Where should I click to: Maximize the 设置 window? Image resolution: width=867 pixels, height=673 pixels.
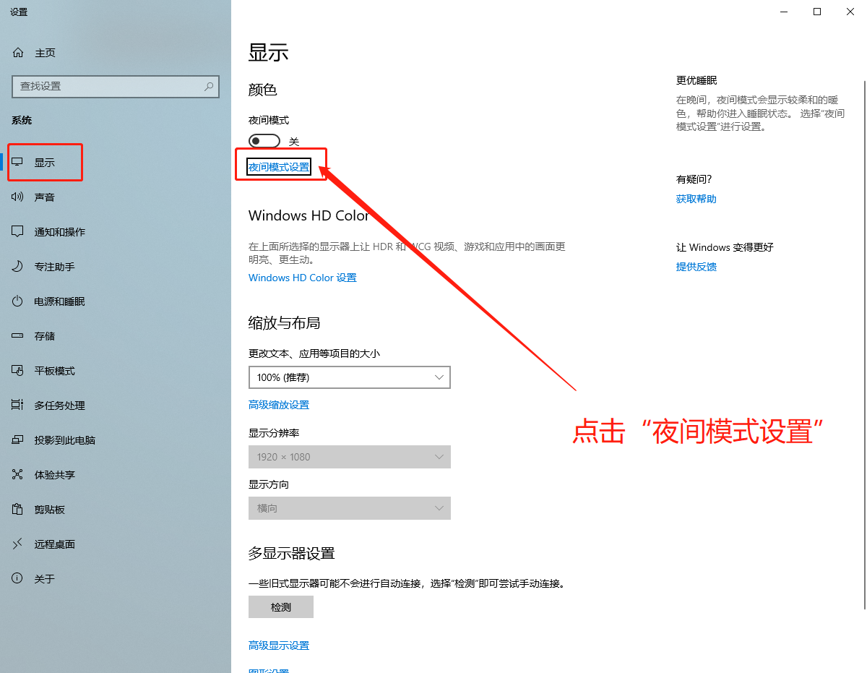816,12
